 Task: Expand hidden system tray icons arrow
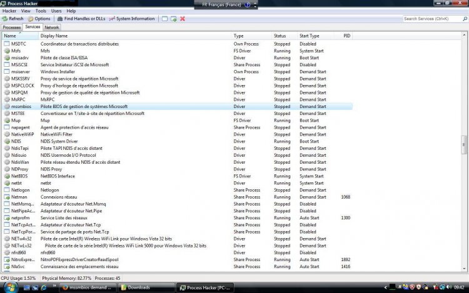pos(386,287)
